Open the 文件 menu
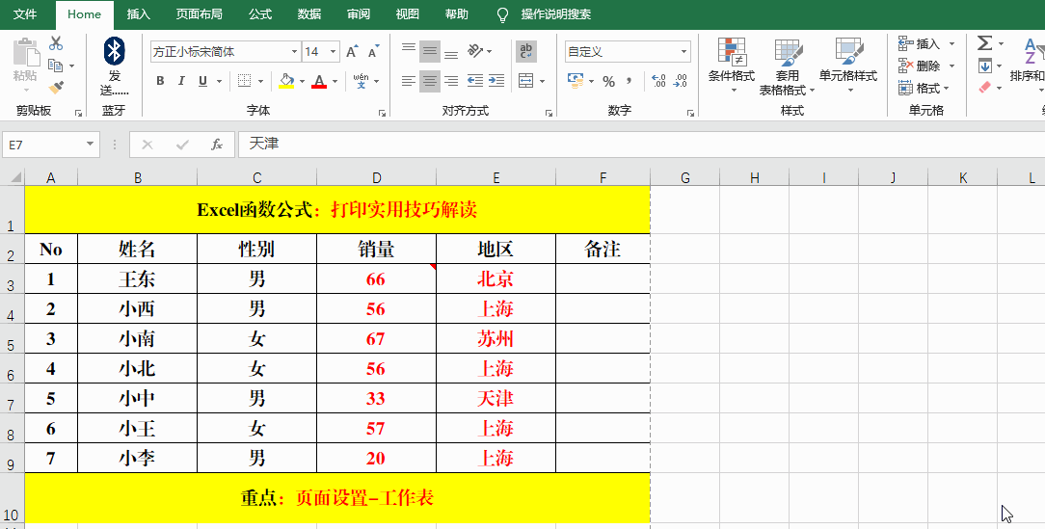The height and width of the screenshot is (529, 1045). pyautogui.click(x=25, y=14)
